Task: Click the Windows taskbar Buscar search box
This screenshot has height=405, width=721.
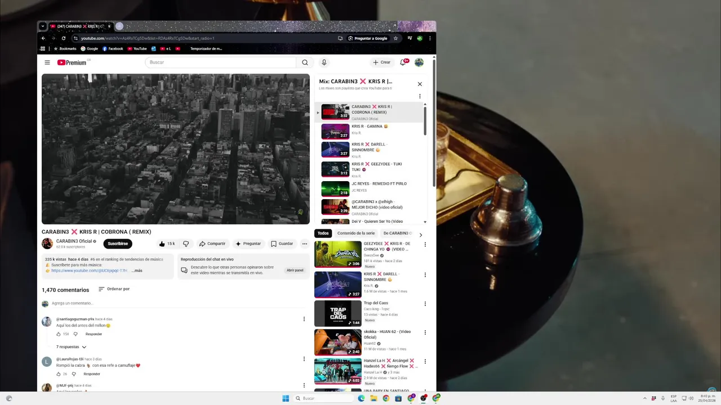Action: point(323,398)
